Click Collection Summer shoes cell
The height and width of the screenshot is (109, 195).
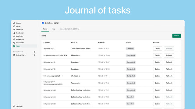[81, 48]
